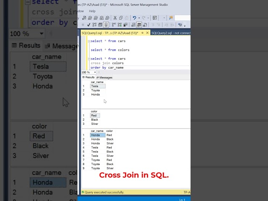
Task: Switch output to Results to Text
Action: (133, 25)
